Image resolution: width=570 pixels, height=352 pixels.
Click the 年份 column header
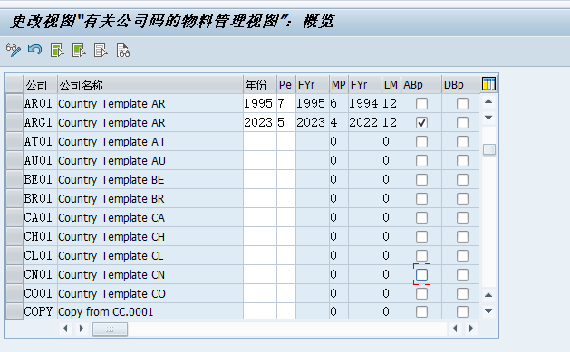click(260, 84)
